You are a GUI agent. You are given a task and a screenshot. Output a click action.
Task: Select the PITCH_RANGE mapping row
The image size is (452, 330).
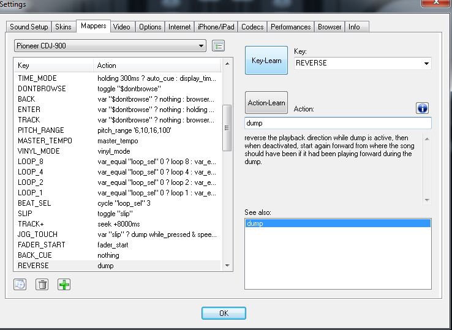coord(117,130)
